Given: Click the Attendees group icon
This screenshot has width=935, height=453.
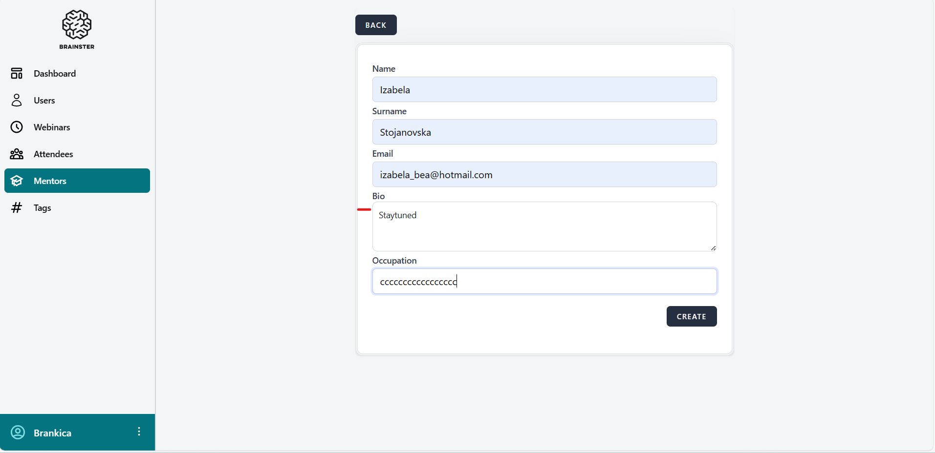Looking at the screenshot, I should [x=17, y=154].
